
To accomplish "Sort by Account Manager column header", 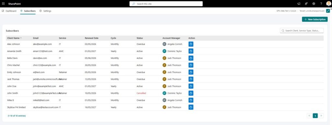I will [x=171, y=38].
